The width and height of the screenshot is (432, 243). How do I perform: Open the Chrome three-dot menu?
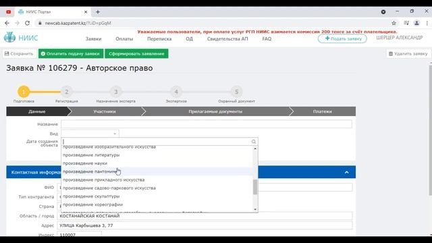click(x=427, y=23)
